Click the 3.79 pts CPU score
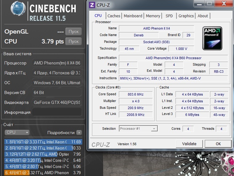The width and height of the screenshot is (234, 176). pos(53,41)
